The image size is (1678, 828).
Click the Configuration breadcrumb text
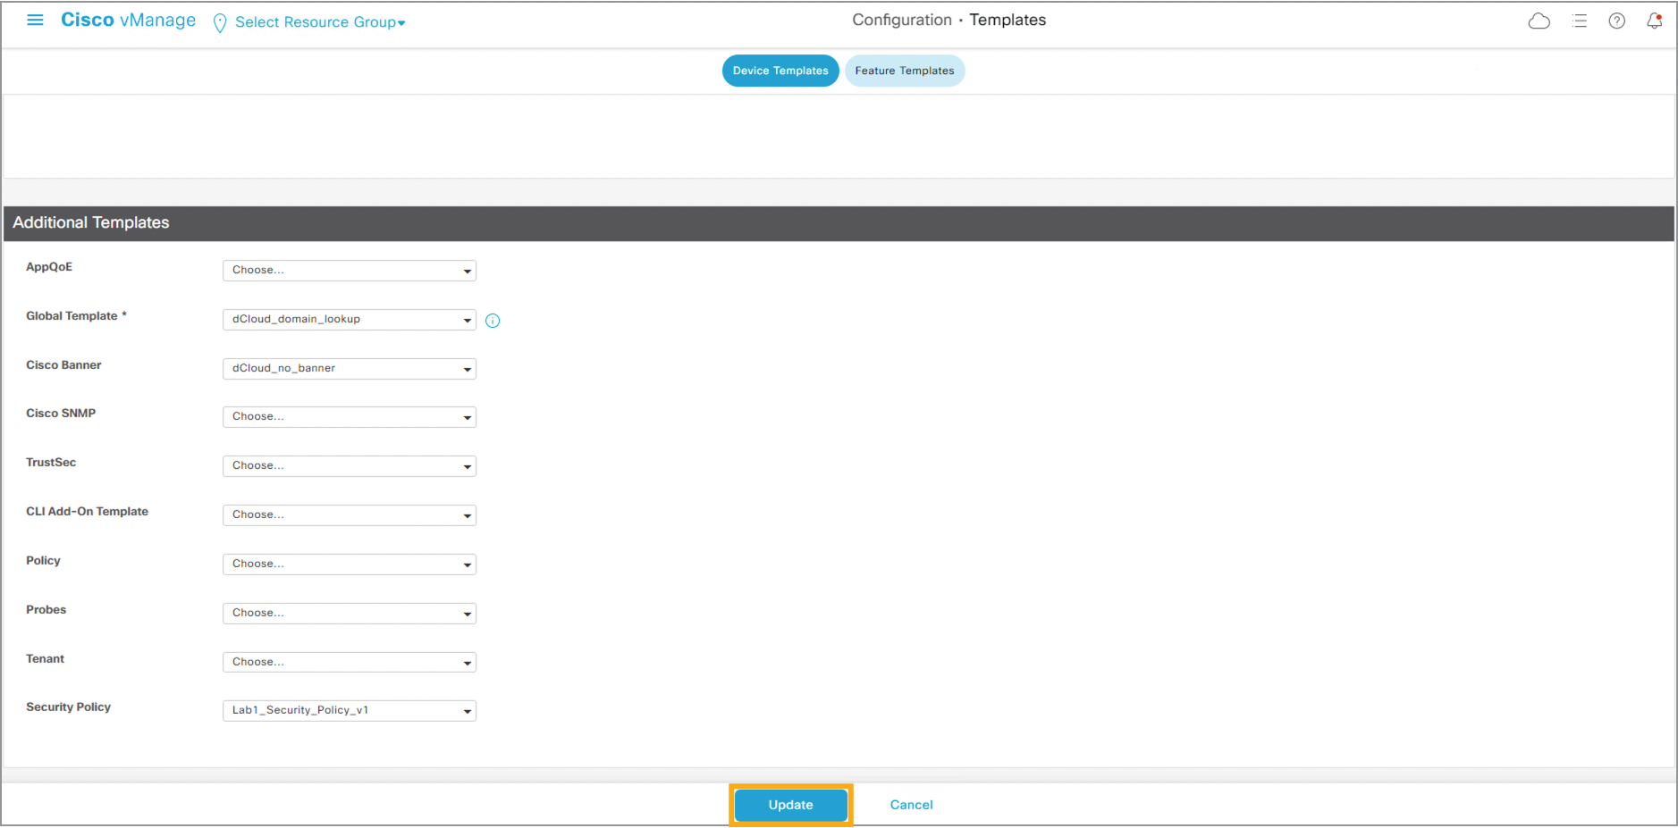[x=902, y=20]
